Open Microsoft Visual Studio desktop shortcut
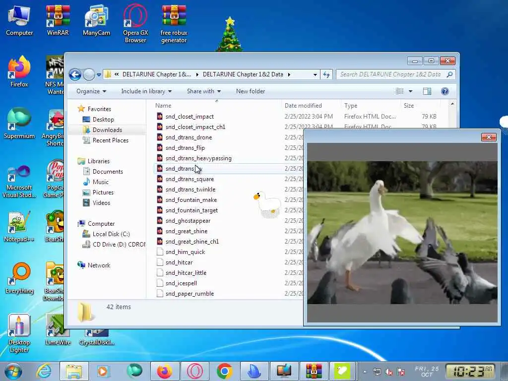Image resolution: width=508 pixels, height=381 pixels. [19, 182]
